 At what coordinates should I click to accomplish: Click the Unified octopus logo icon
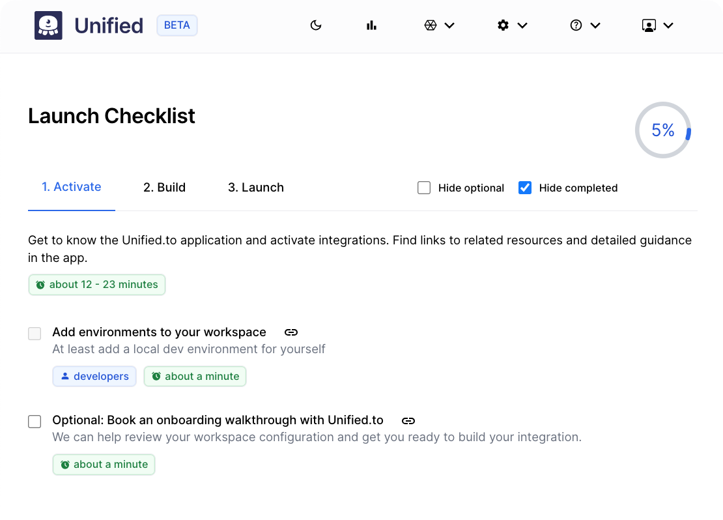48,25
